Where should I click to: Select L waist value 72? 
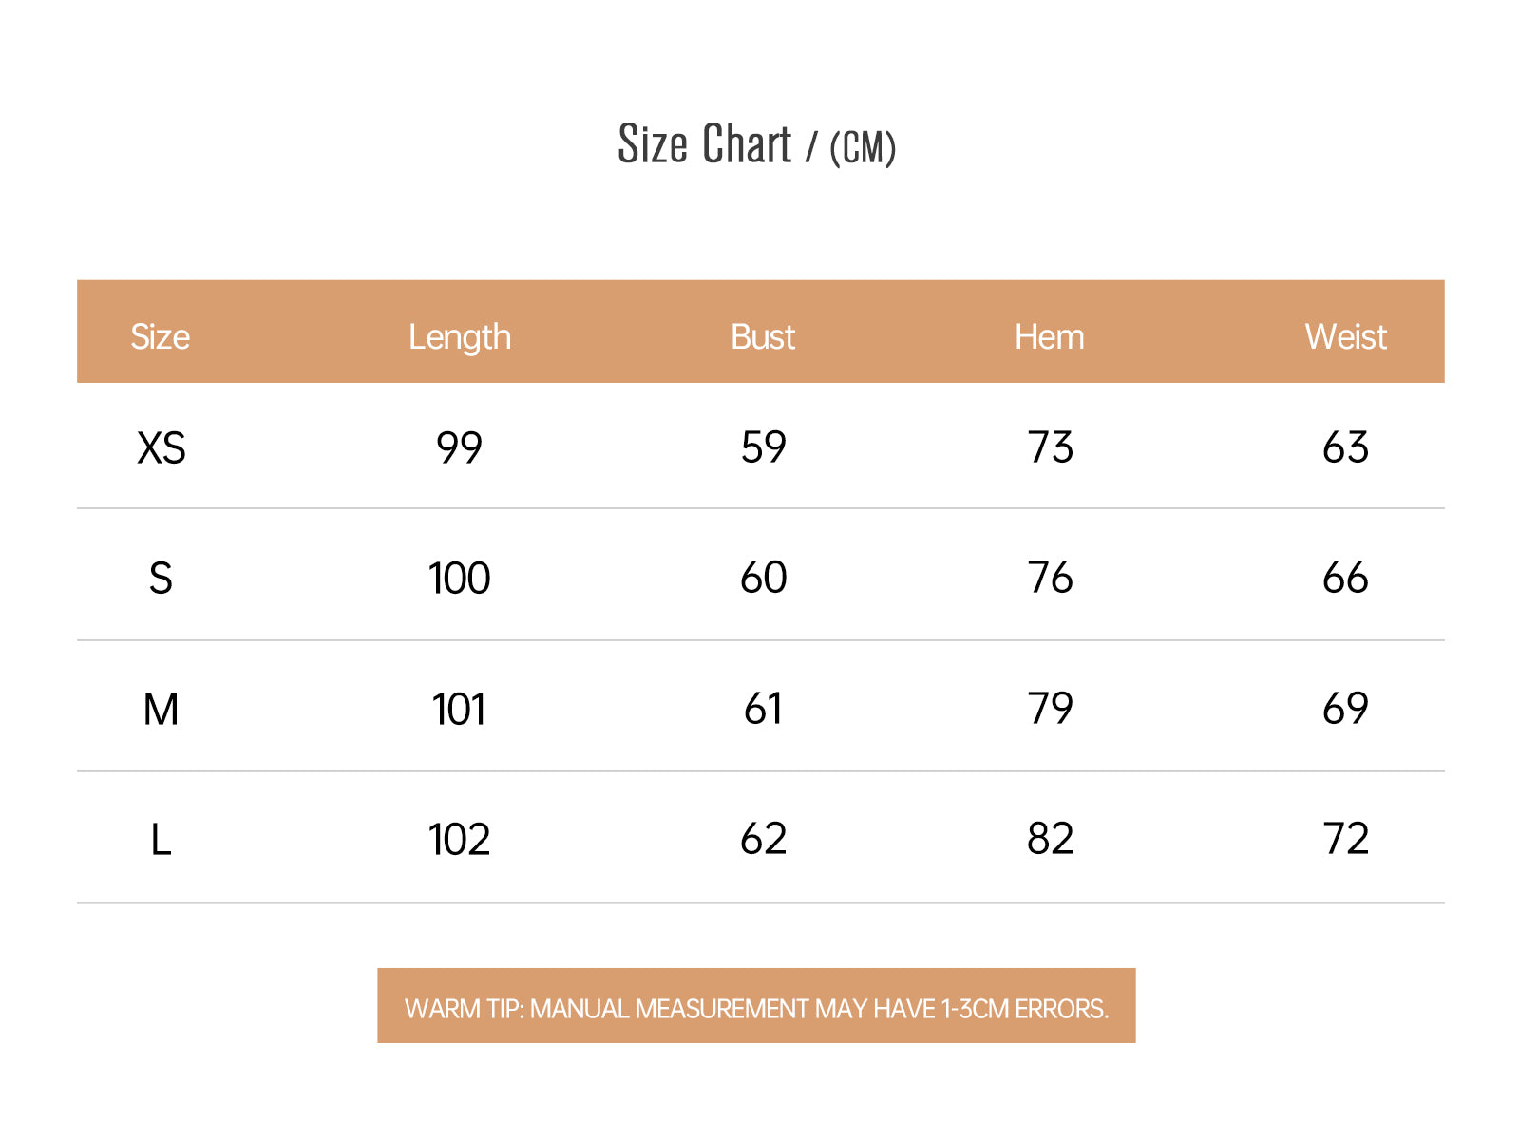click(1346, 839)
